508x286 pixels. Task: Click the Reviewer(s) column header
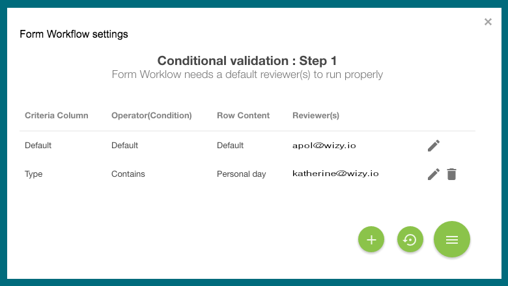[316, 115]
